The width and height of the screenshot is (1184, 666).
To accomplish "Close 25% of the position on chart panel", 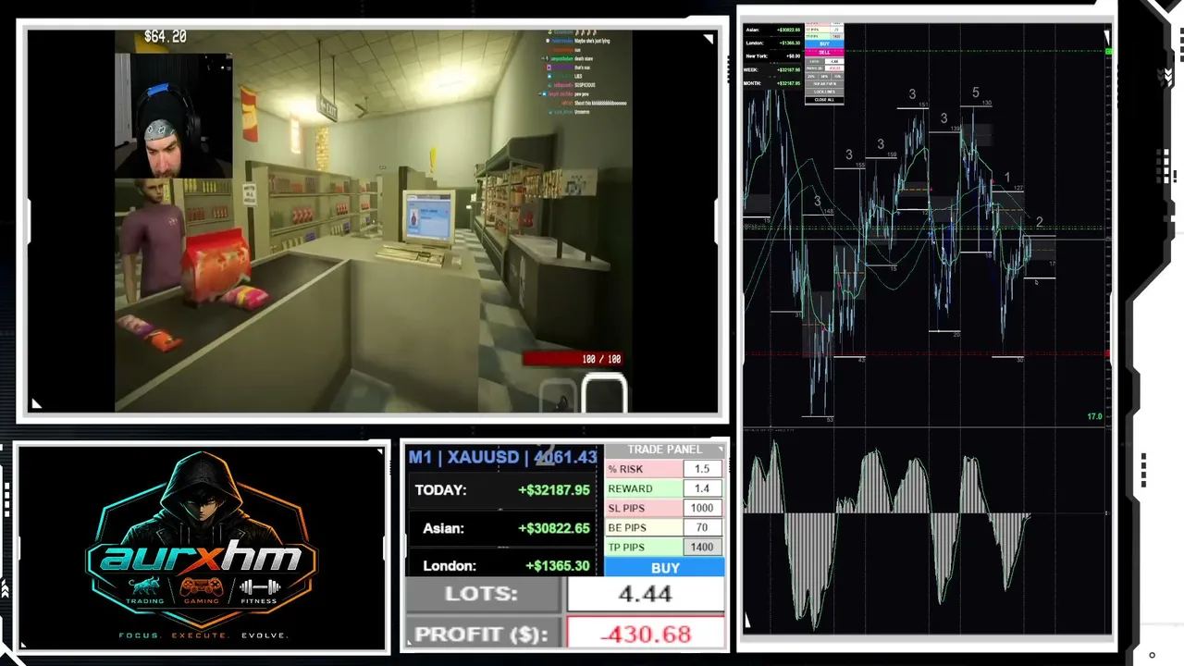I will [811, 76].
